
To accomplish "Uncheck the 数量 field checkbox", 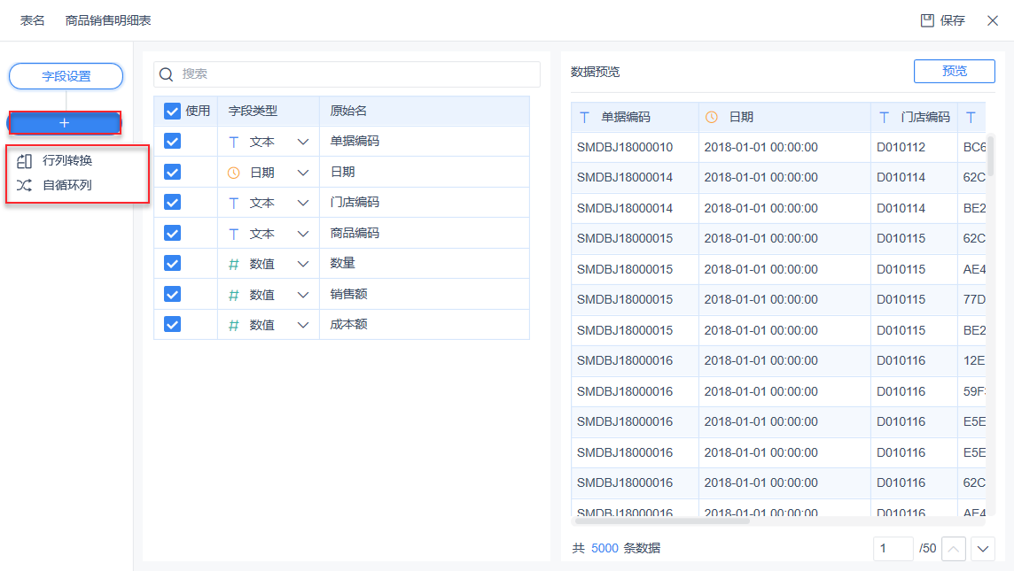I will click(x=172, y=264).
